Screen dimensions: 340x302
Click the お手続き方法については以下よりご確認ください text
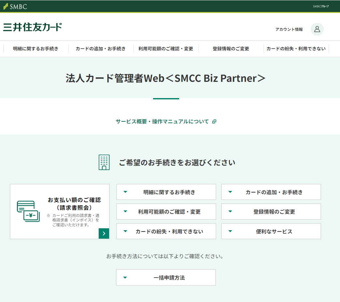(165, 257)
